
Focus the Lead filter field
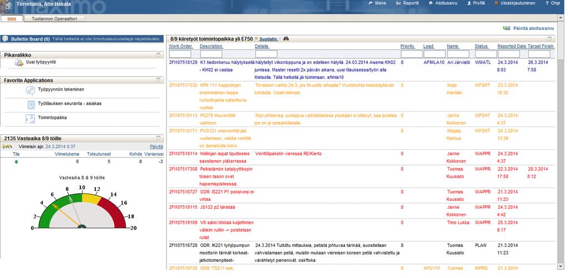pyautogui.click(x=434, y=54)
